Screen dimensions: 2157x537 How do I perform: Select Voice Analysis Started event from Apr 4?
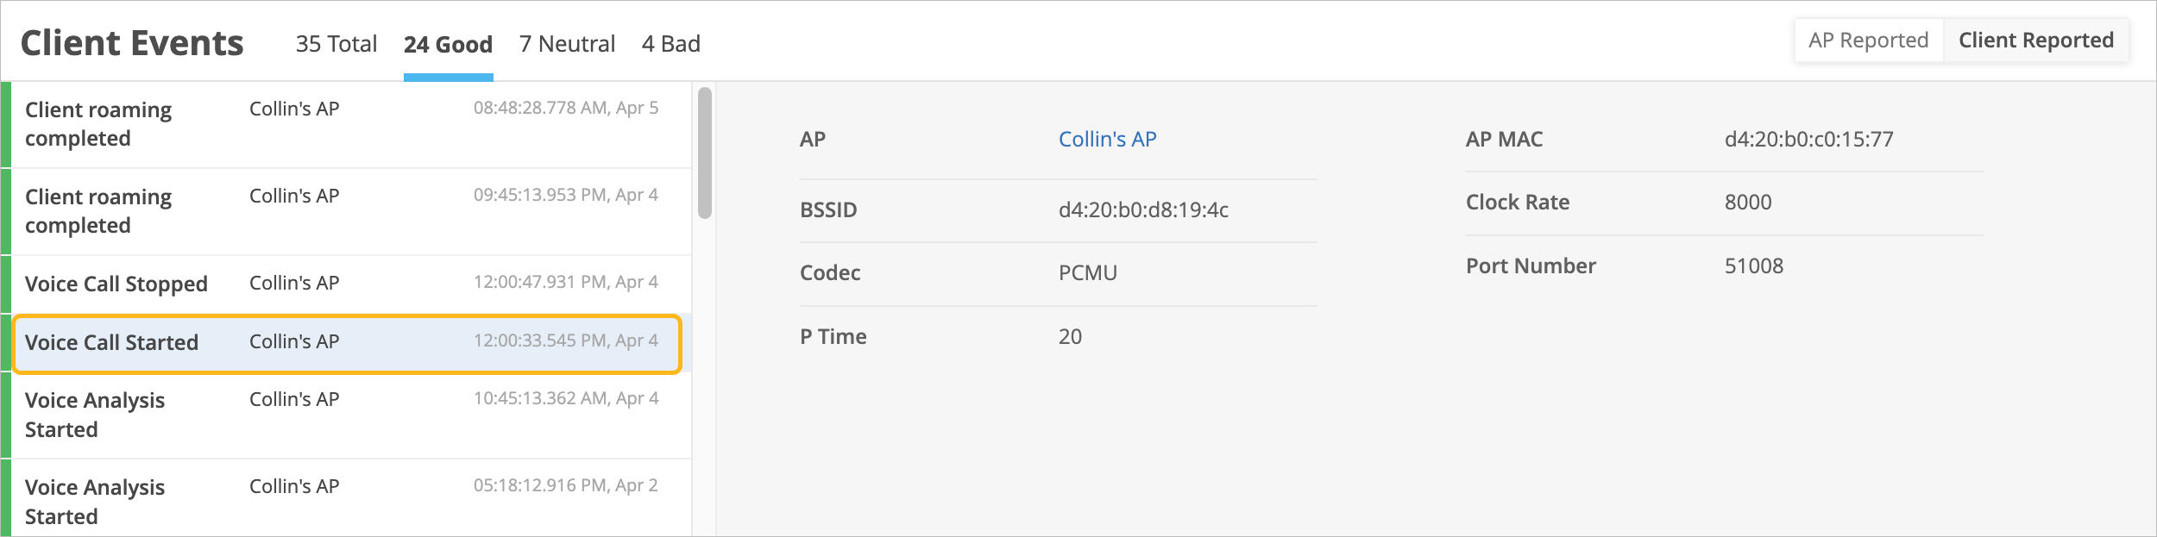tap(95, 415)
